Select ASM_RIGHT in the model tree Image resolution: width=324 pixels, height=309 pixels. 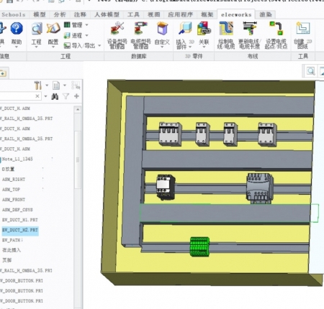click(14, 179)
